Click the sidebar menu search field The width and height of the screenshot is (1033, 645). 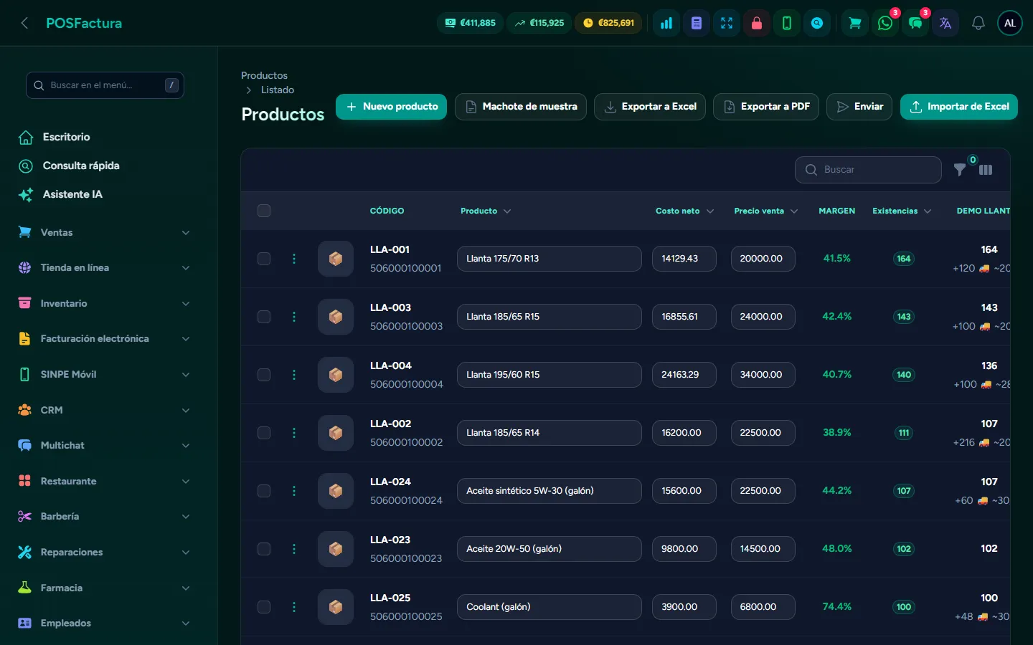coord(105,85)
